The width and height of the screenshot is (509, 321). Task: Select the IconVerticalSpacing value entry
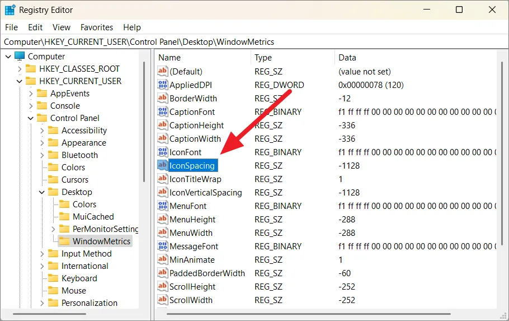pos(205,193)
